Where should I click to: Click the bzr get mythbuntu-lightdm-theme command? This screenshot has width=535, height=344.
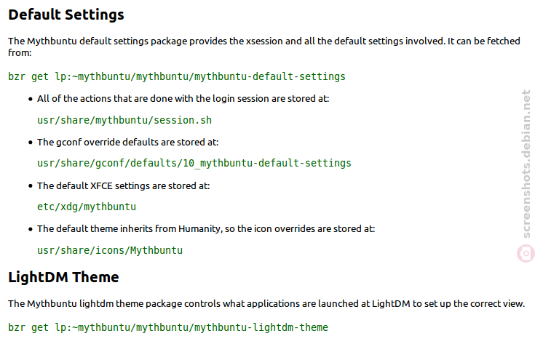(x=168, y=327)
